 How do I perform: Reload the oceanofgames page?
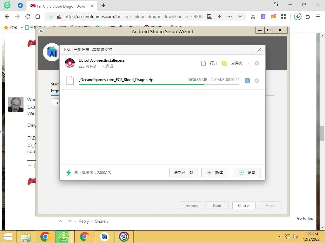click(x=28, y=16)
